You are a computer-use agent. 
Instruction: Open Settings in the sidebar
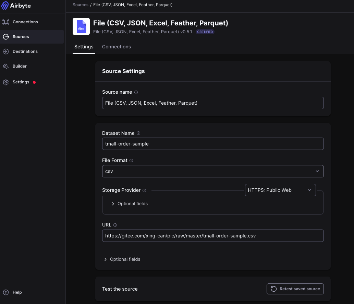(32, 82)
